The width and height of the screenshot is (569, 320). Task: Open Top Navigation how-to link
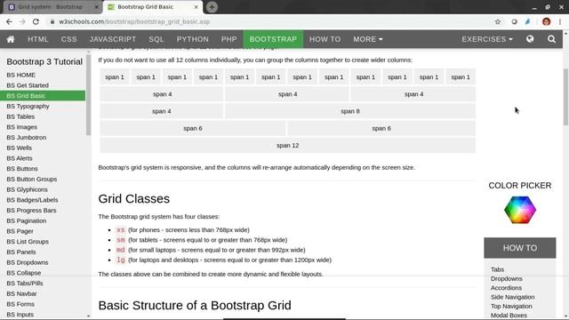coord(511,306)
